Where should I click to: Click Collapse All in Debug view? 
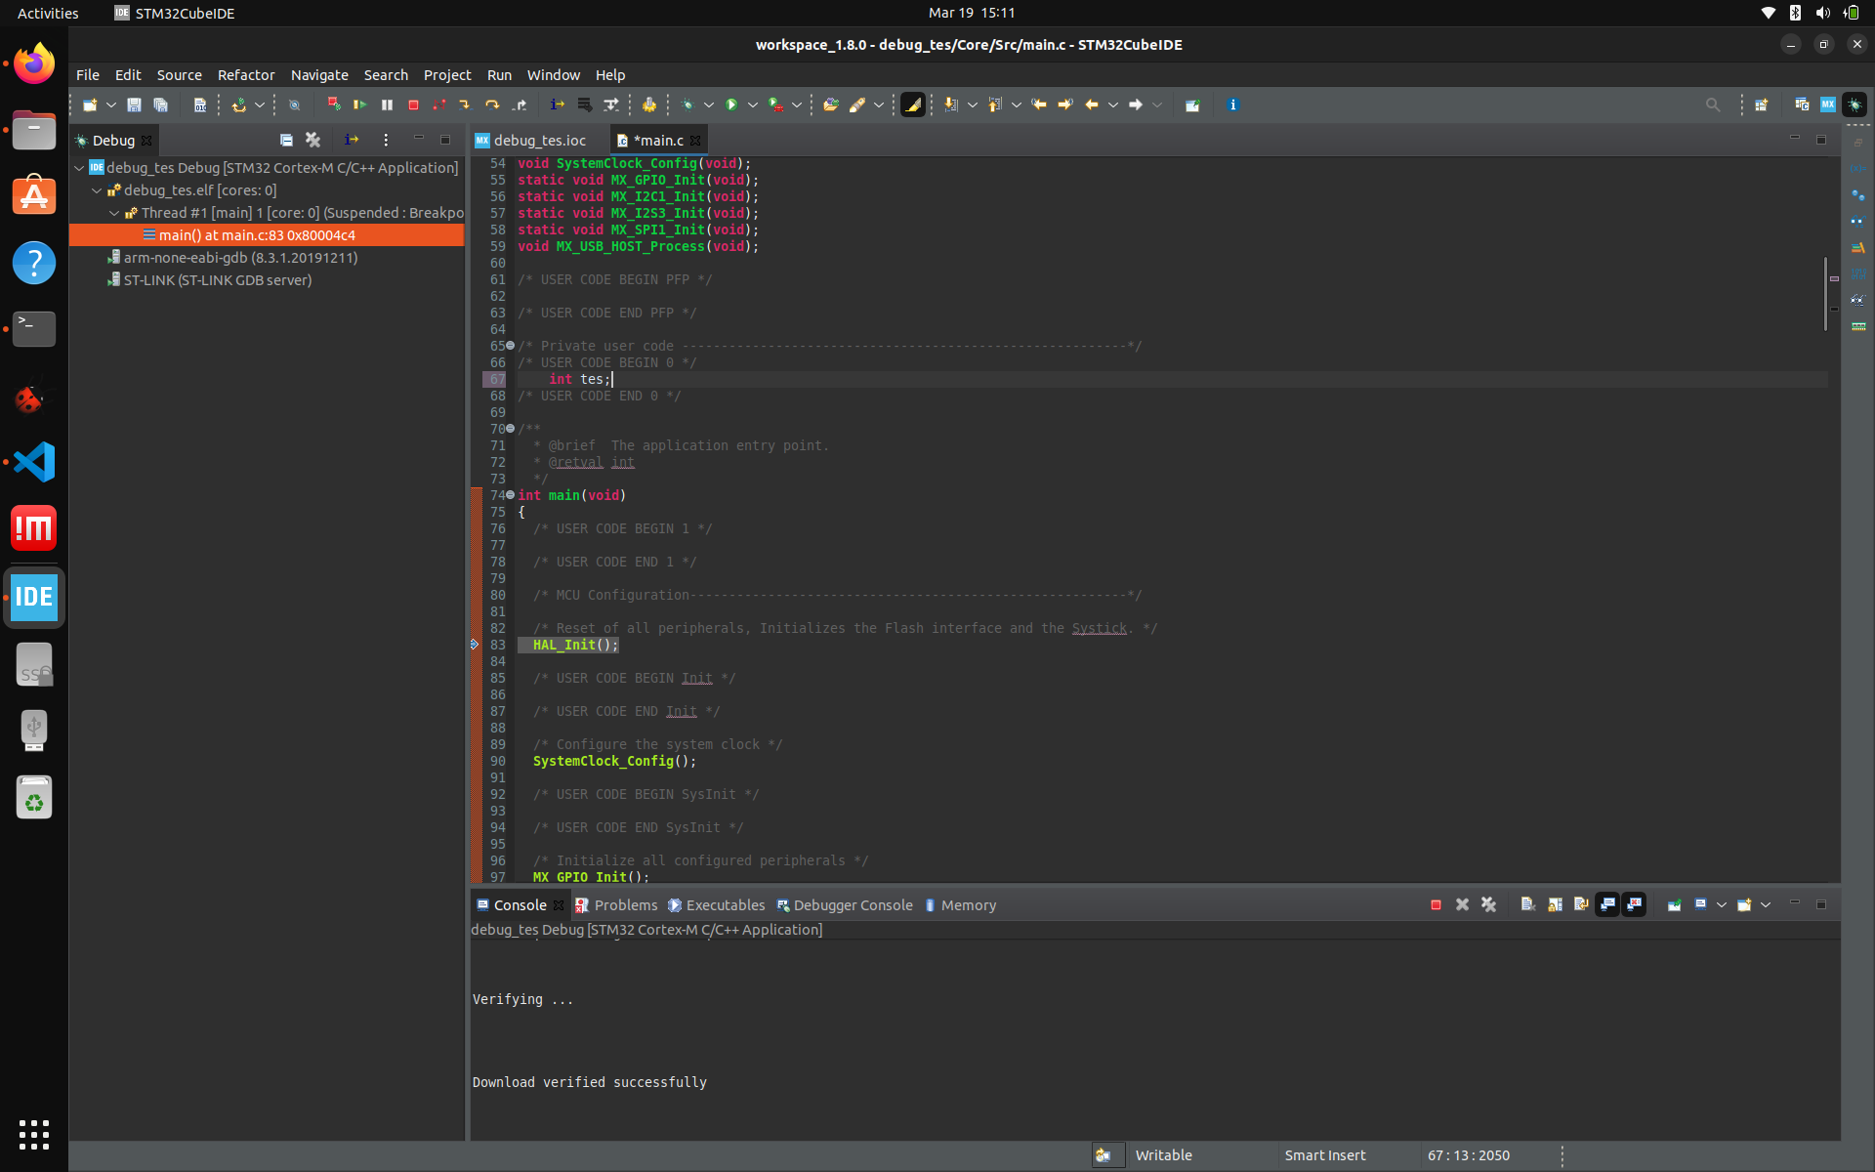coord(286,141)
